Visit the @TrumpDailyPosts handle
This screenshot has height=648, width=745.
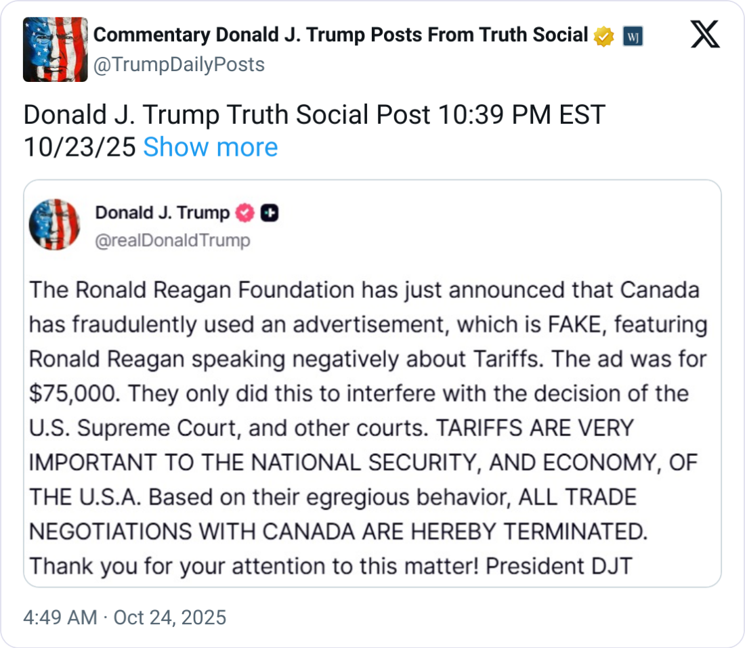coord(179,64)
